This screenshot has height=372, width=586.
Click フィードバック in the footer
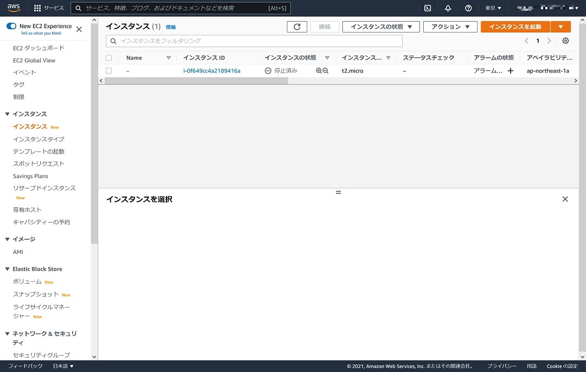point(25,366)
